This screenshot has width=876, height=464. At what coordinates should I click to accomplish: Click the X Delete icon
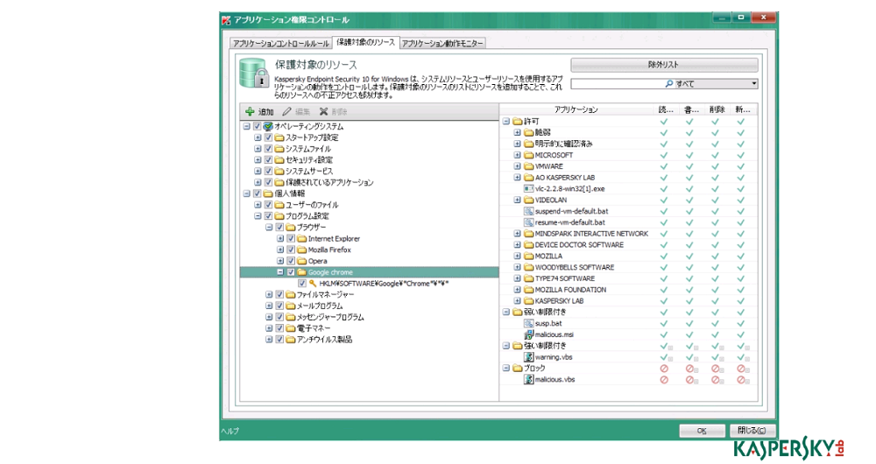[323, 112]
